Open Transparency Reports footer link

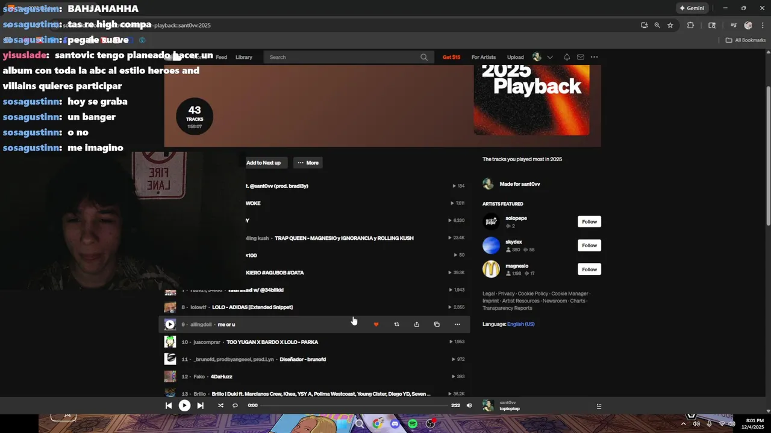click(507, 309)
